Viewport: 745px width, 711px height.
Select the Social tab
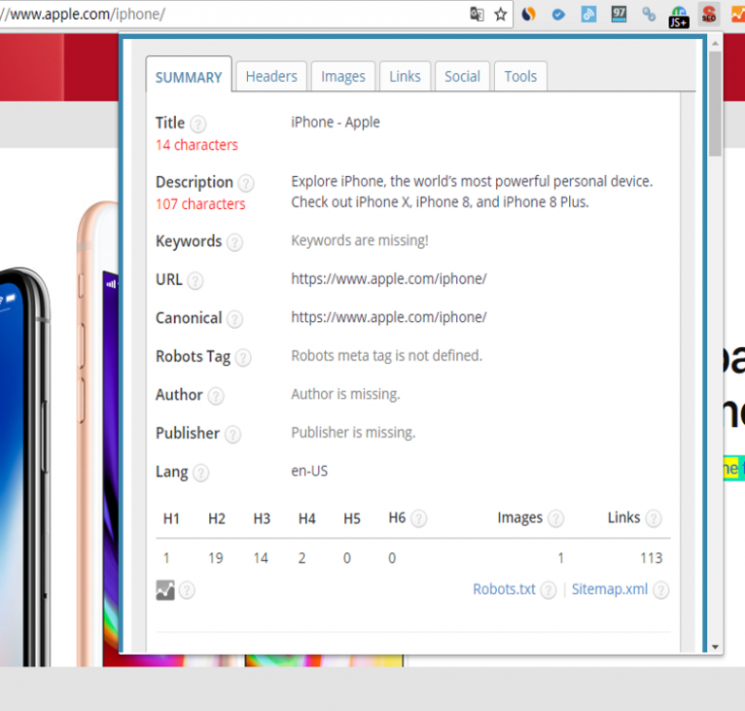tap(462, 76)
